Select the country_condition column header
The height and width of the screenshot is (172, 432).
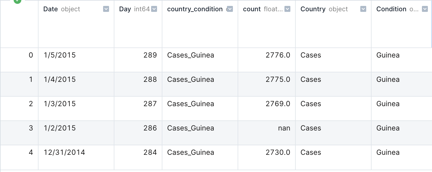coord(200,24)
